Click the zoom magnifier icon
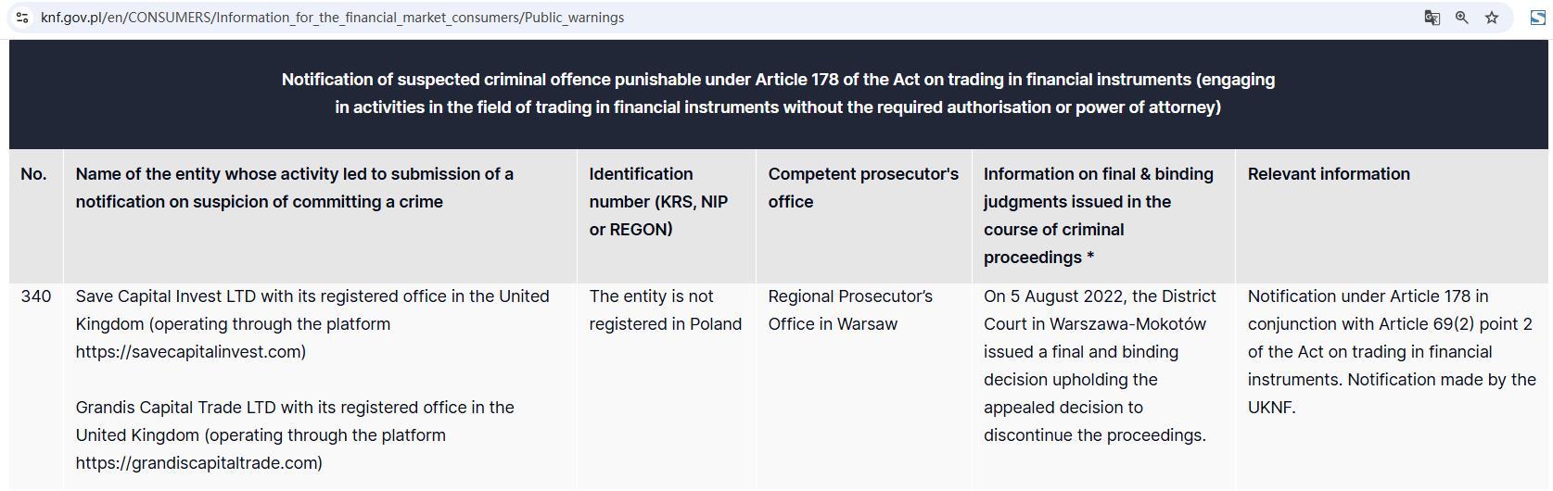This screenshot has height=491, width=1553. pos(1462,18)
